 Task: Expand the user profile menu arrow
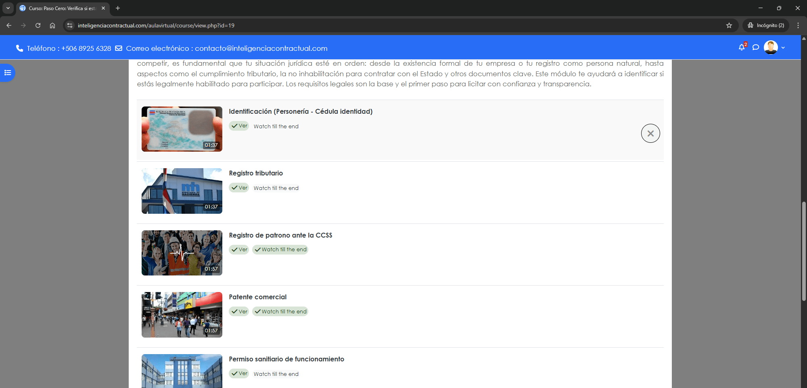point(783,48)
